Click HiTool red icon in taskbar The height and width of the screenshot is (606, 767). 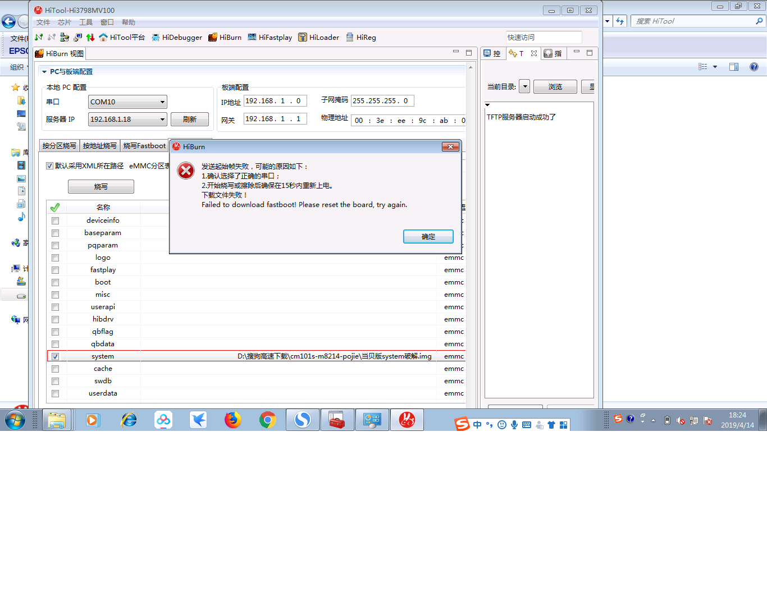pyautogui.click(x=407, y=420)
